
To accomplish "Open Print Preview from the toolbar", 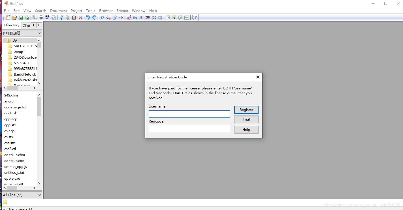I will 35,18.
